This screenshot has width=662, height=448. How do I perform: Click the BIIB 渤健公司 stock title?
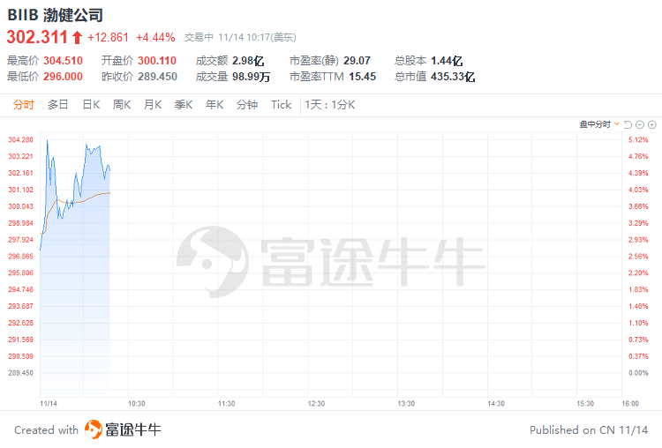tap(56, 15)
